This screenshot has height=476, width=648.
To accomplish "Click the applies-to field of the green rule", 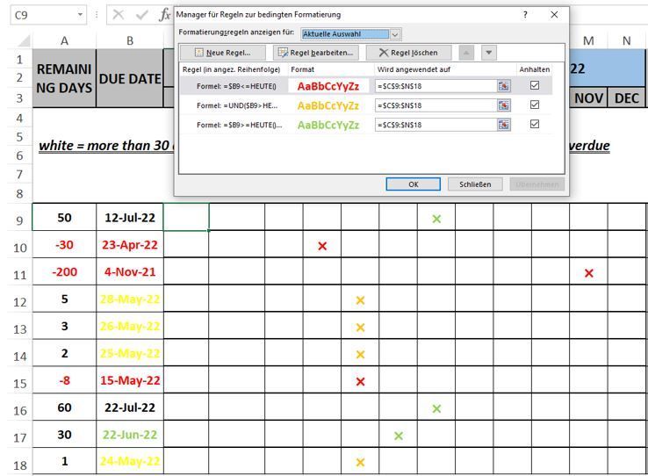I will [436, 125].
